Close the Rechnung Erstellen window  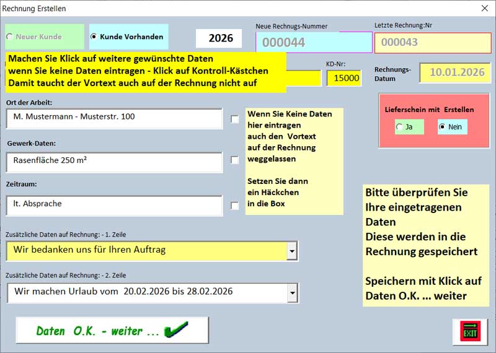click(x=484, y=9)
